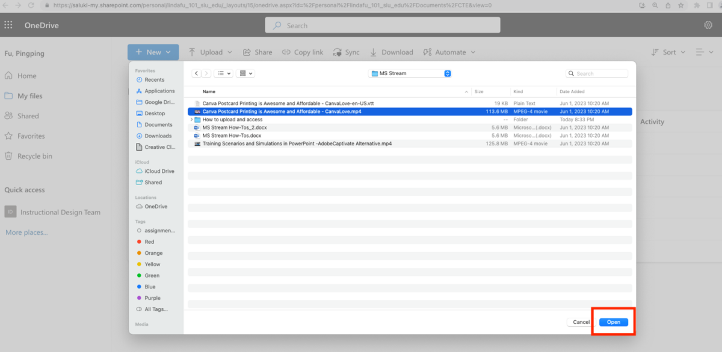Click the browser zoom magnifier icon

coord(656,5)
